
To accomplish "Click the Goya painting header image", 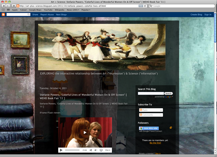I will (x=102, y=47).
